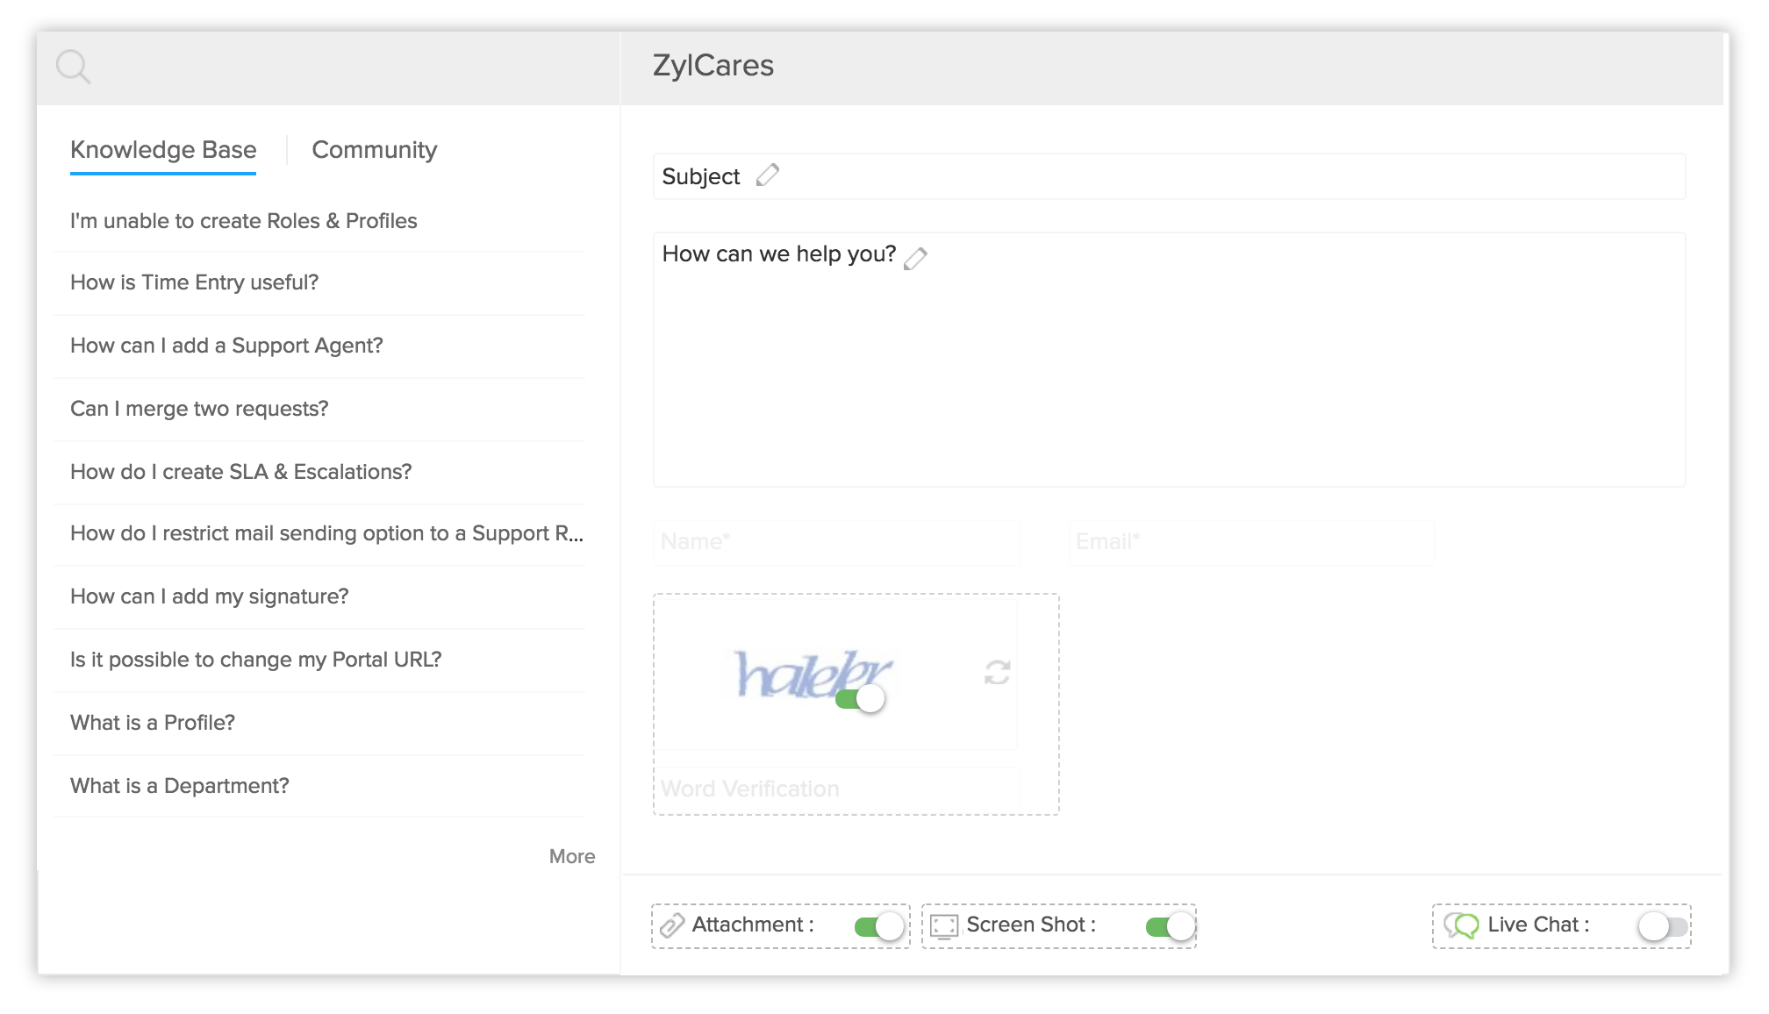Viewport: 1769px width, 1014px height.
Task: Enable the Live Chat toggle
Action: (x=1662, y=926)
